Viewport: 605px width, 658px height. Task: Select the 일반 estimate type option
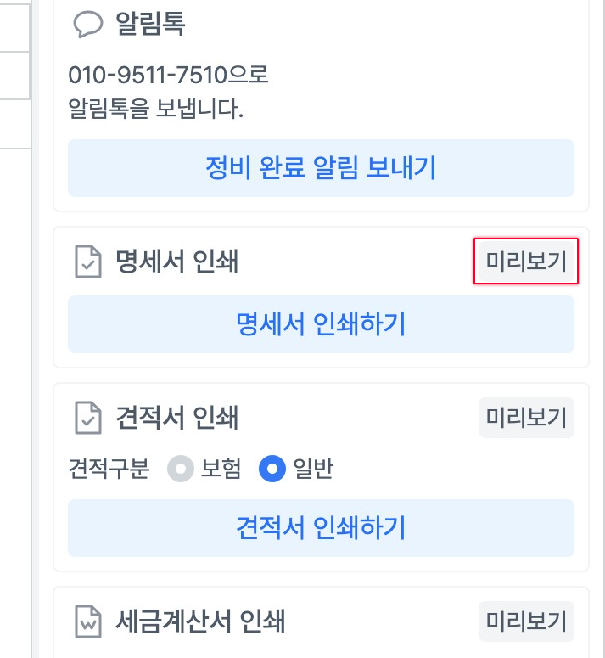272,469
